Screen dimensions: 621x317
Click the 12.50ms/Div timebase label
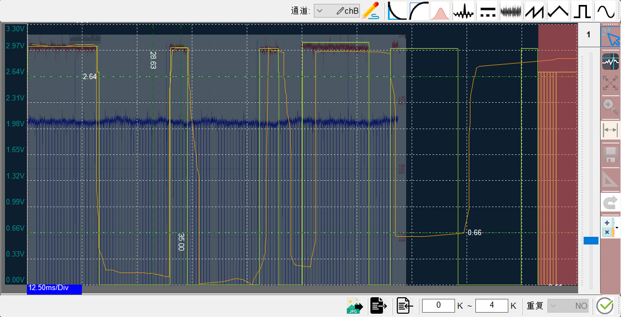tap(49, 288)
